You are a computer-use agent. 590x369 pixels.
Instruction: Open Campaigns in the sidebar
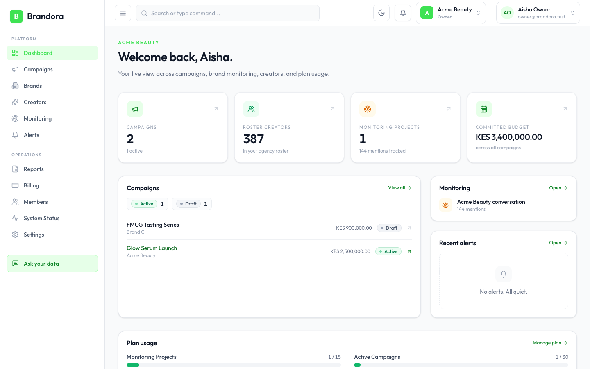click(52, 69)
